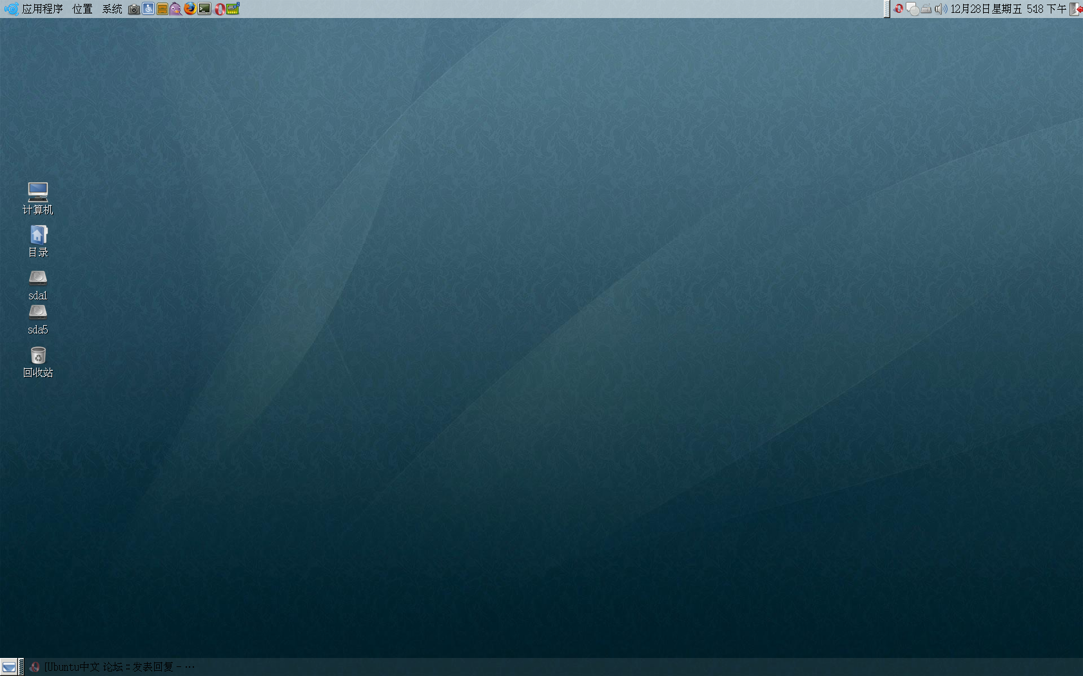Click the Ubuntu logo menu icon
The width and height of the screenshot is (1083, 676).
pos(11,9)
